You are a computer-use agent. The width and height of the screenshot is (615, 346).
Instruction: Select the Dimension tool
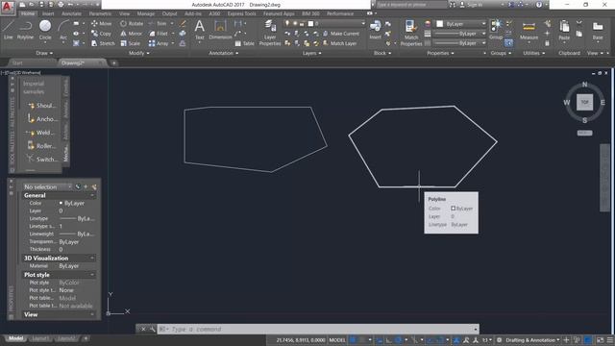click(x=220, y=30)
